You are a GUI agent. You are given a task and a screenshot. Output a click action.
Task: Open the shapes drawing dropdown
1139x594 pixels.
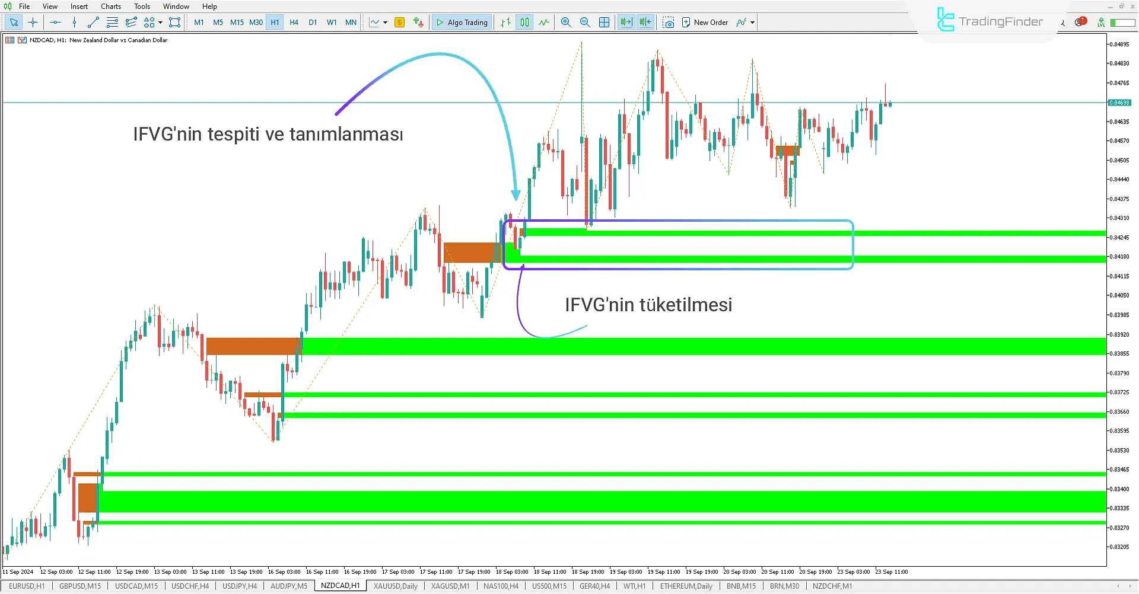(160, 22)
